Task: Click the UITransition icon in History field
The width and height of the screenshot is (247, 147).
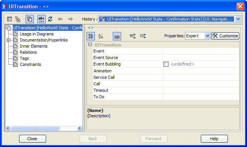Action: 103,19
